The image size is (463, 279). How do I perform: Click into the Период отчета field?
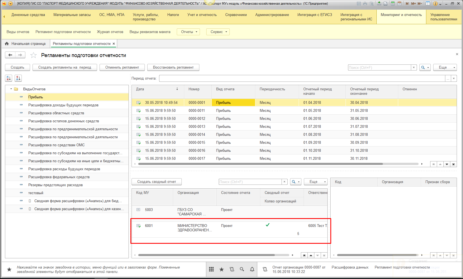coord(302,78)
